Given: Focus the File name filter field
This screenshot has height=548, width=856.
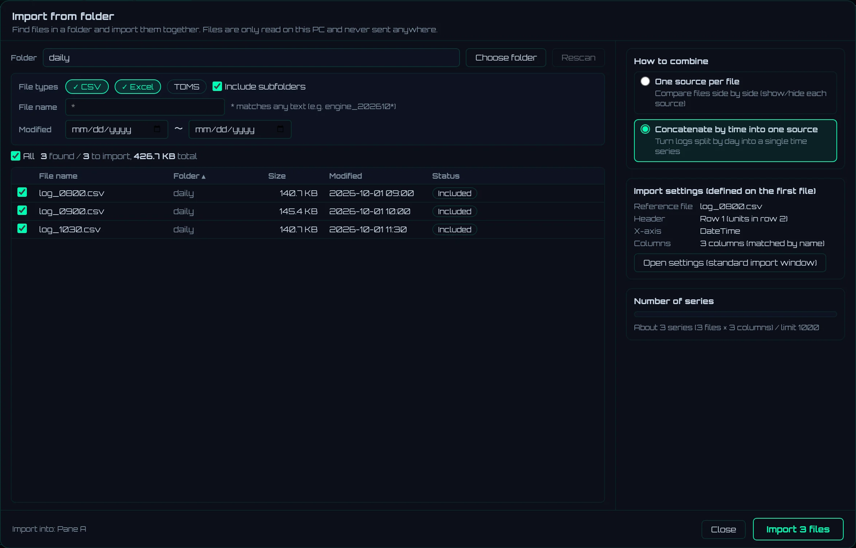Looking at the screenshot, I should (145, 107).
